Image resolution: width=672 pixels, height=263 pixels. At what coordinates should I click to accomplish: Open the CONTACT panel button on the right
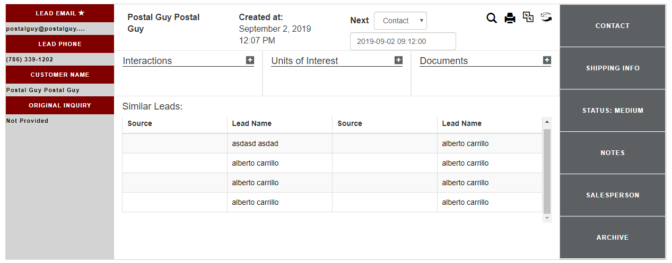(613, 26)
